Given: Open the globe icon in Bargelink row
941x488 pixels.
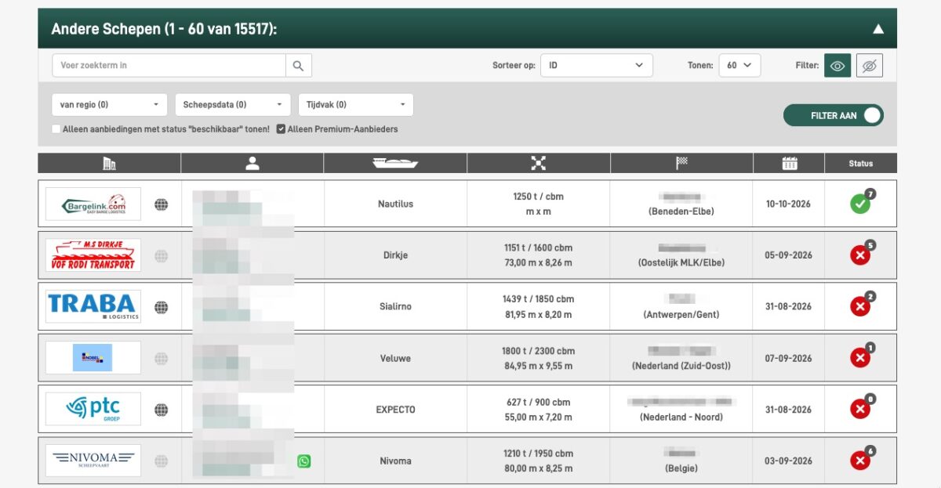Looking at the screenshot, I should pos(161,204).
